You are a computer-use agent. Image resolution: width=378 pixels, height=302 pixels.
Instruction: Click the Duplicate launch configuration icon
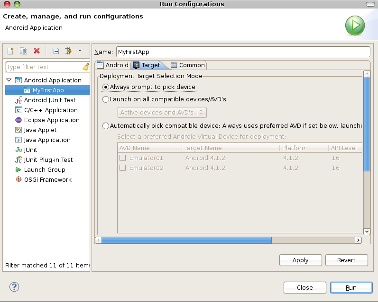[23, 51]
